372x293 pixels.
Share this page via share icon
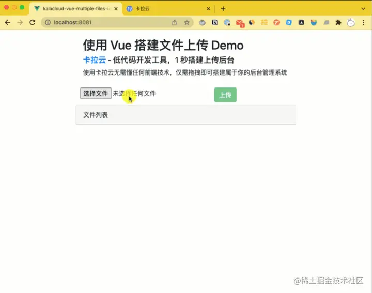(x=175, y=22)
